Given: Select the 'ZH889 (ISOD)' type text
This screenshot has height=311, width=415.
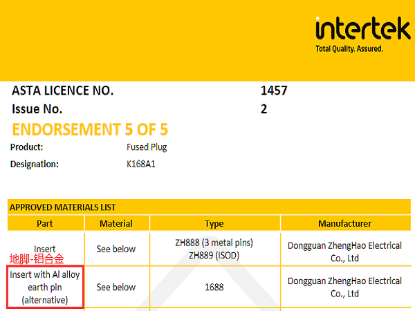Looking at the screenshot, I should click(x=214, y=256).
